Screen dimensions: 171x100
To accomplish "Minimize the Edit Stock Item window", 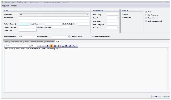I will pyautogui.click(x=164, y=2).
